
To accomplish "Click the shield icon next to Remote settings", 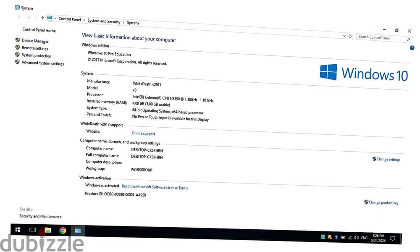I will (x=17, y=47).
